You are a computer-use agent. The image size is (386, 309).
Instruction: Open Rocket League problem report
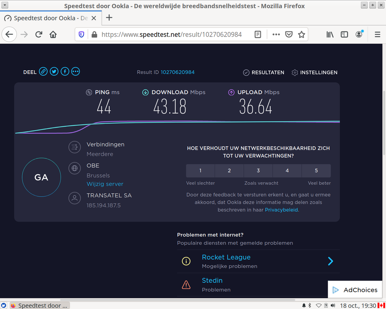point(226,257)
